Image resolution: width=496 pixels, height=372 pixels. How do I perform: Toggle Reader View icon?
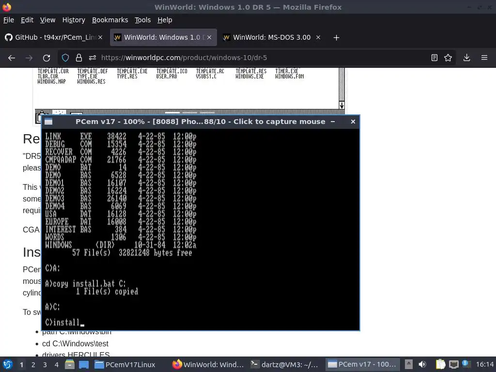point(434,58)
